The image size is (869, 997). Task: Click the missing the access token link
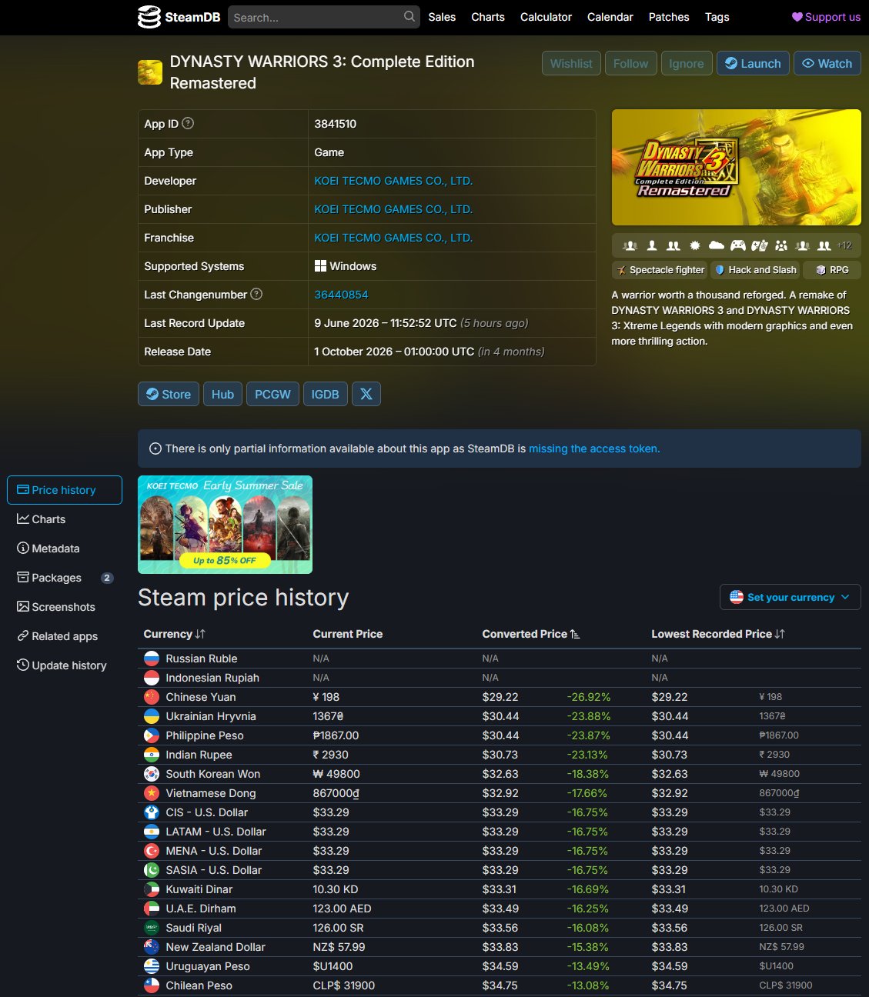594,448
